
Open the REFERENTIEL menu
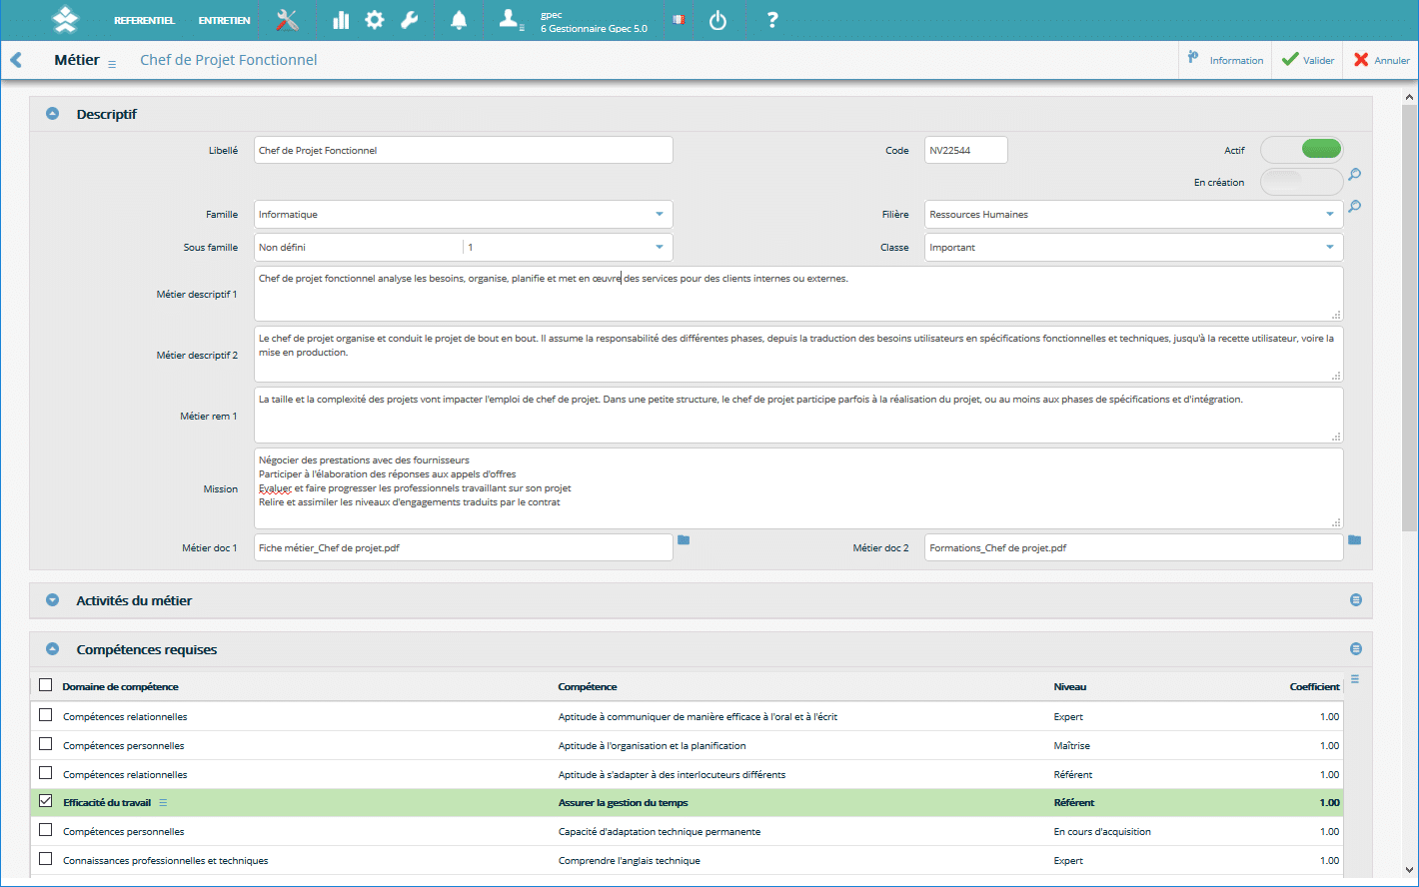coord(144,21)
